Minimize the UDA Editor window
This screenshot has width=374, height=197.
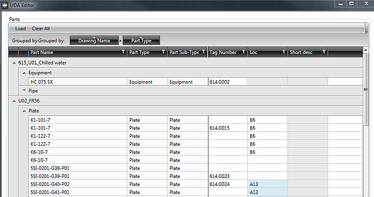click(x=341, y=4)
